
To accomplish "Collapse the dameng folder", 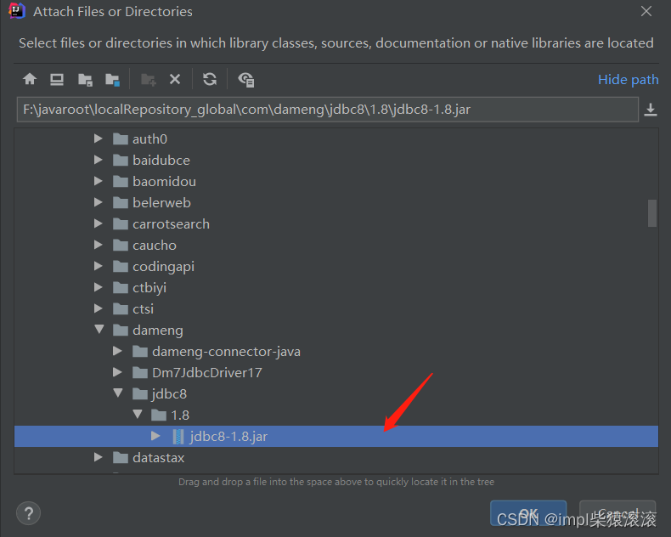I will click(x=99, y=330).
